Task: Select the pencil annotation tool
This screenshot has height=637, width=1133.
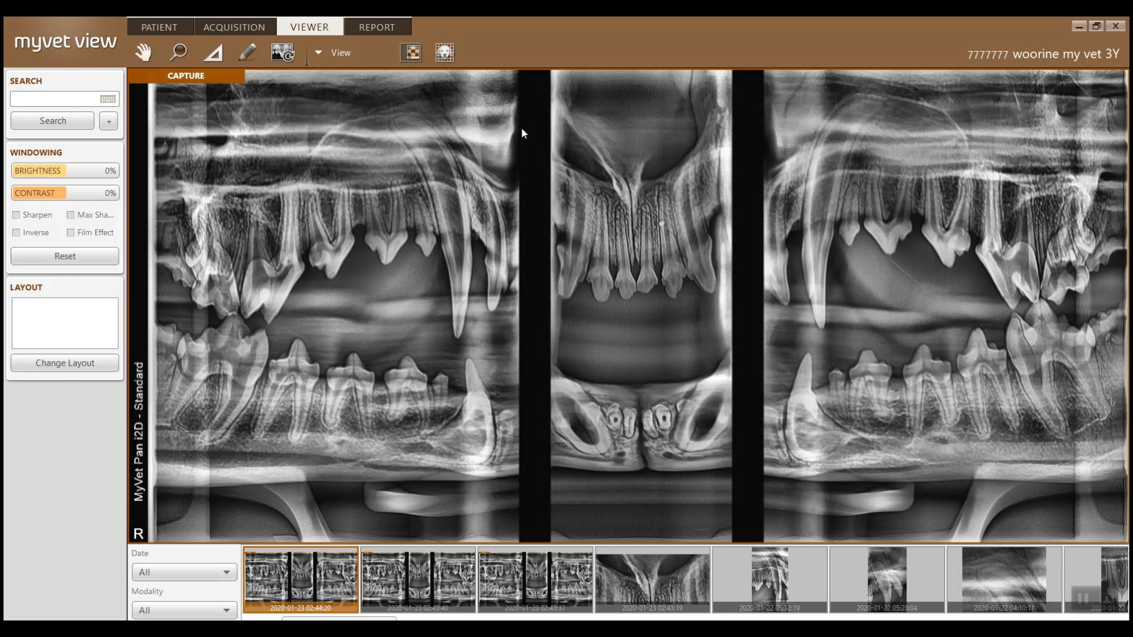Action: pyautogui.click(x=248, y=52)
